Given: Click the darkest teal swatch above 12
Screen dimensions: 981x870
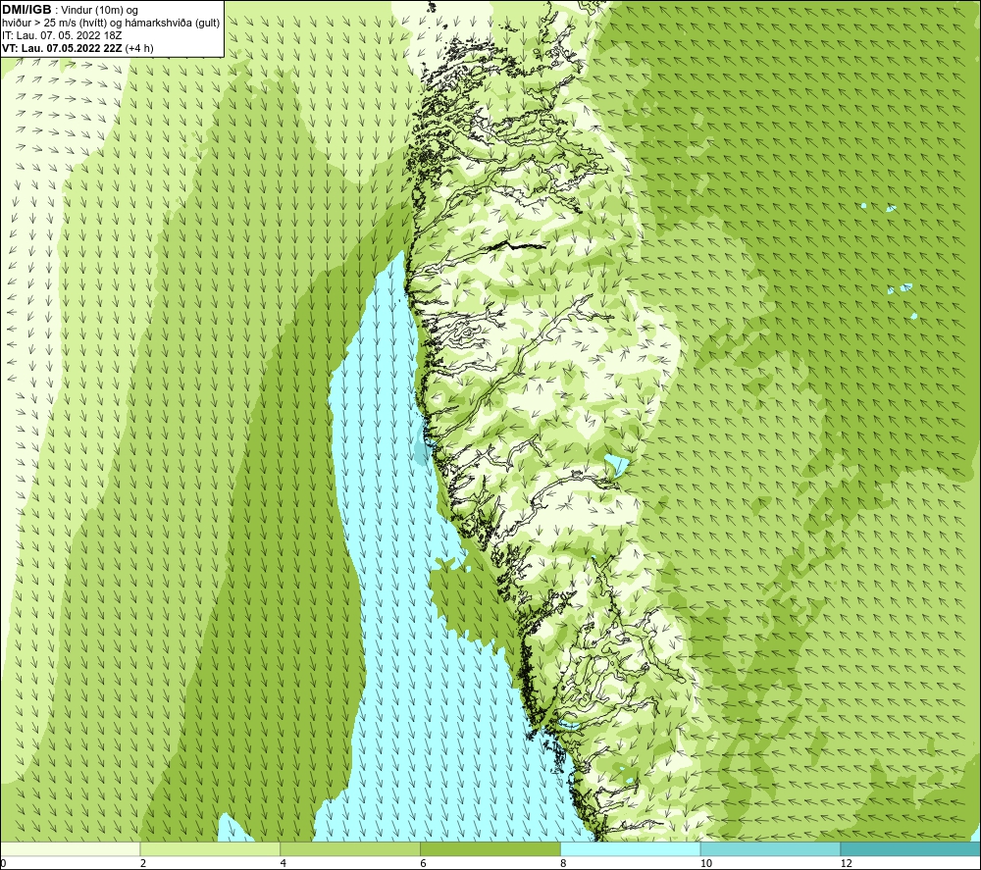Looking at the screenshot, I should pyautogui.click(x=910, y=848).
